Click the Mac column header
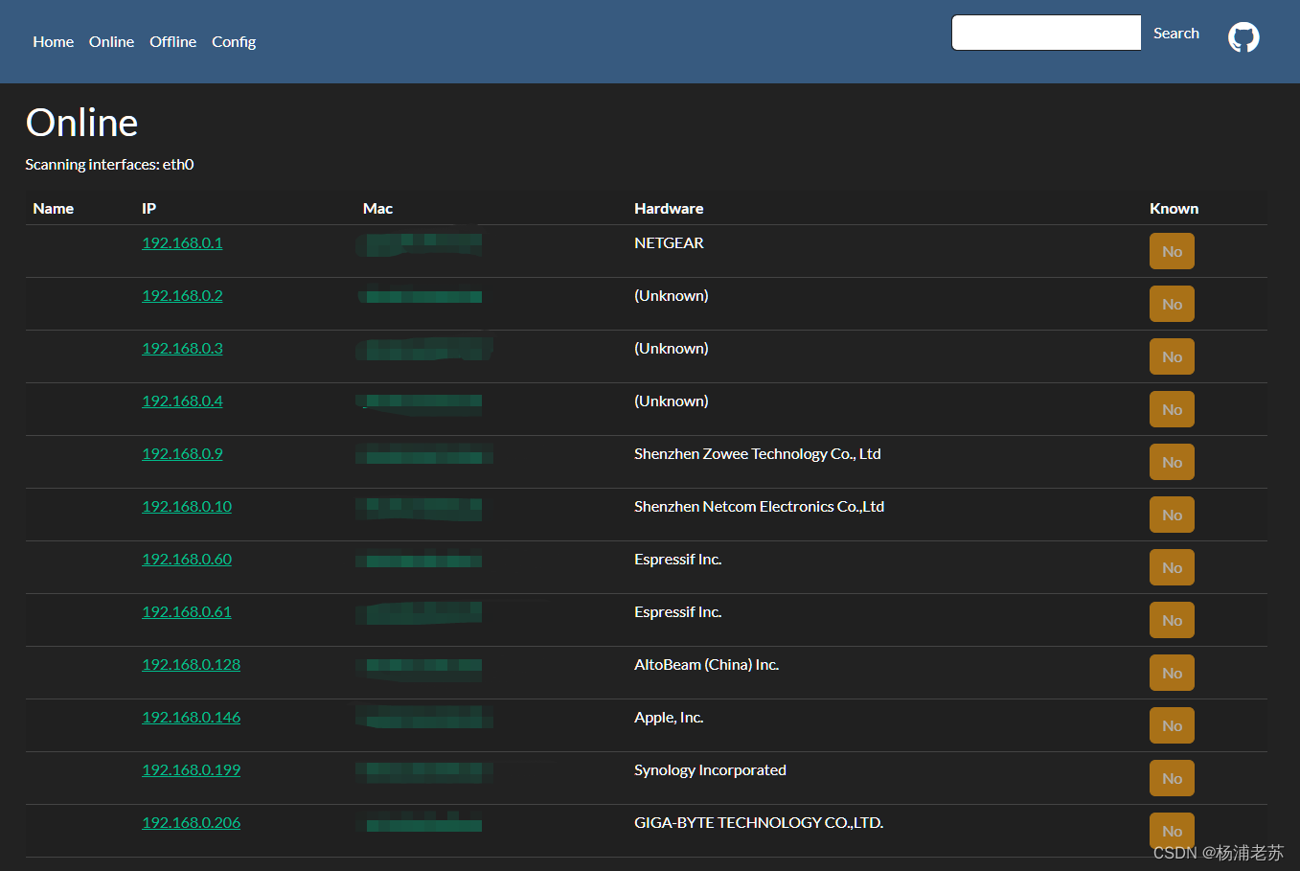This screenshot has height=871, width=1300. tap(377, 208)
